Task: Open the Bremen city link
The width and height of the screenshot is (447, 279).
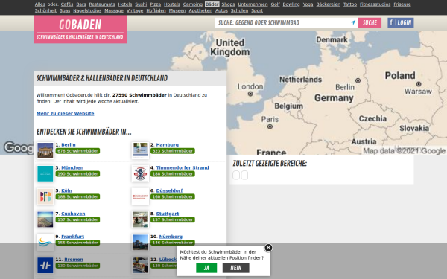Action: [74, 260]
